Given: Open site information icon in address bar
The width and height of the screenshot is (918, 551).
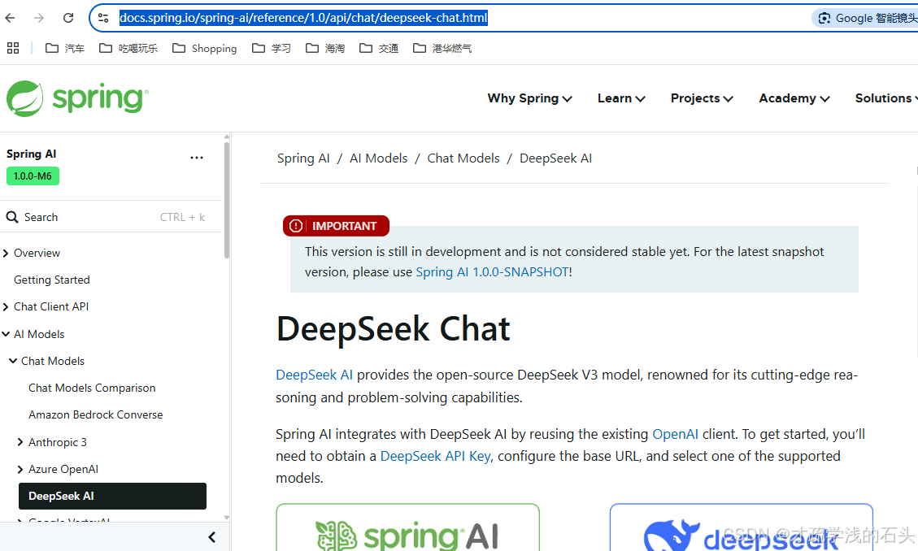Looking at the screenshot, I should tap(103, 18).
